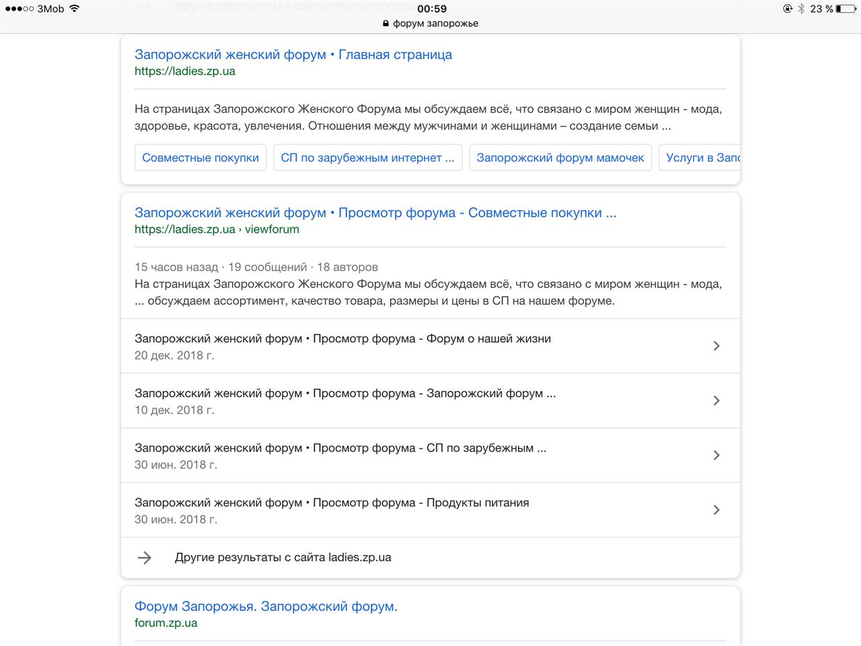Screen dimensions: 861x646
Task: Tap arrow icon beside 'Другие результаты с сайта ladies.zp.ua'
Action: click(145, 557)
